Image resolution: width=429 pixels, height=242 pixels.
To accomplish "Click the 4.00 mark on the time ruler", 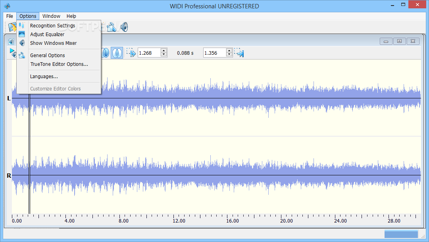I will [69, 221].
